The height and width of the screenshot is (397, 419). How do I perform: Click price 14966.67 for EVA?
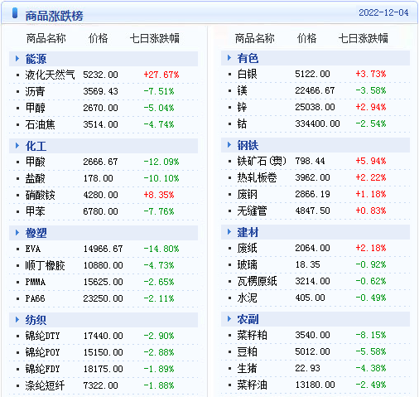pyautogui.click(x=103, y=249)
